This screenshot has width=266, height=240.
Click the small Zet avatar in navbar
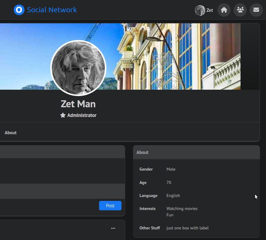coord(200,10)
